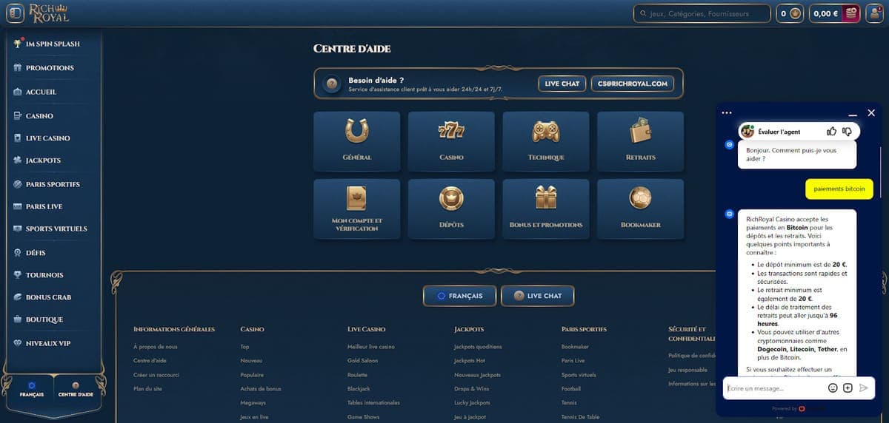Click the coins counter icon in header
Screen dimensions: 889x423
pos(796,13)
